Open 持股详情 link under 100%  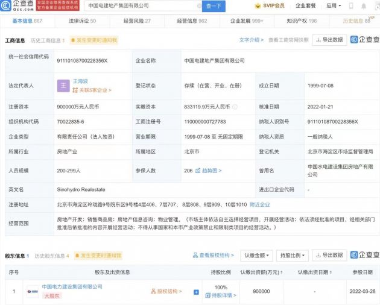[221, 295]
